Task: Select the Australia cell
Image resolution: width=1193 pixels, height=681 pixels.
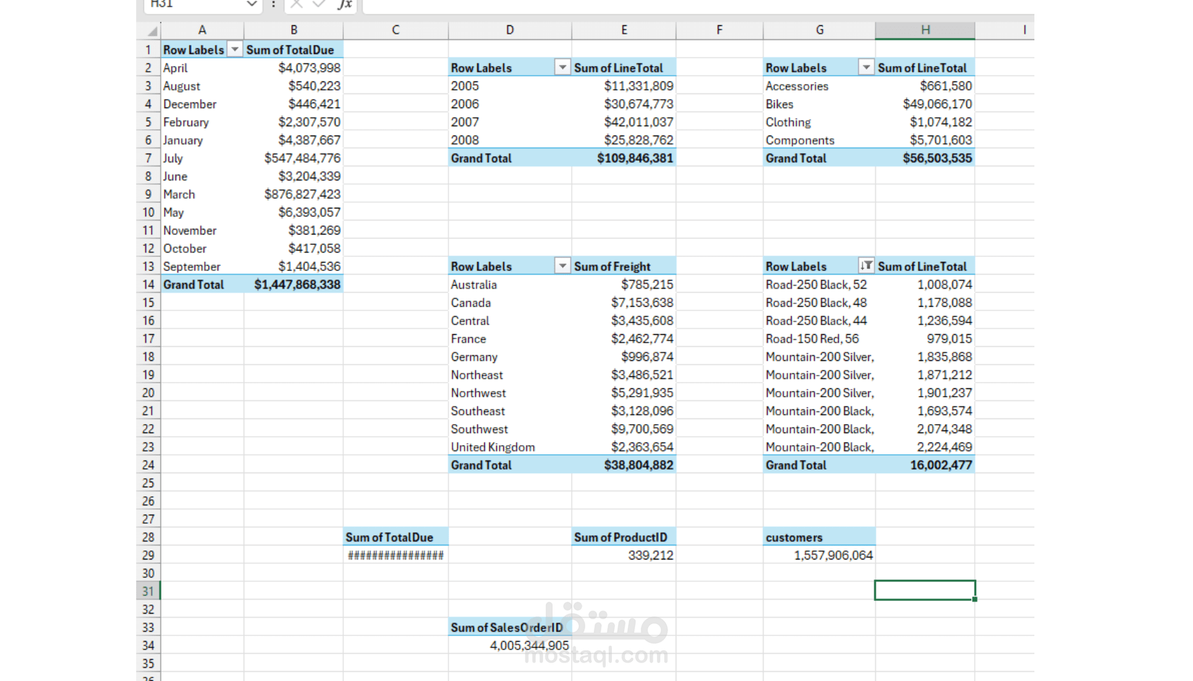Action: click(x=509, y=284)
